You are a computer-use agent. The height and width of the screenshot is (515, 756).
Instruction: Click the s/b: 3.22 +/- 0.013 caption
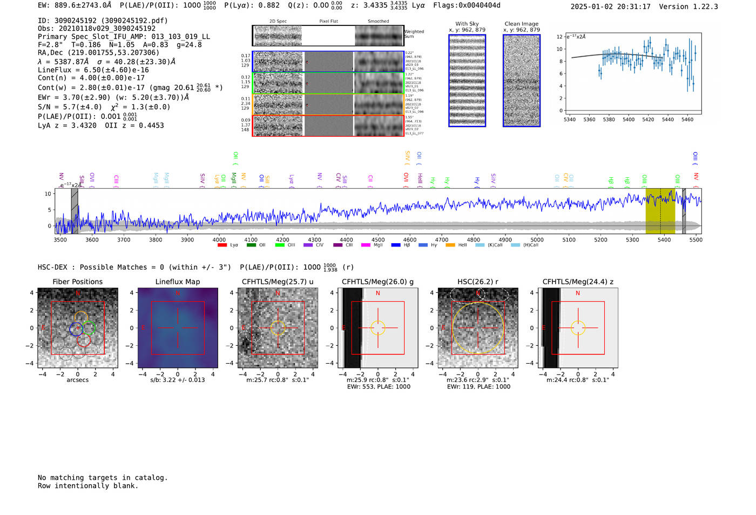point(178,380)
